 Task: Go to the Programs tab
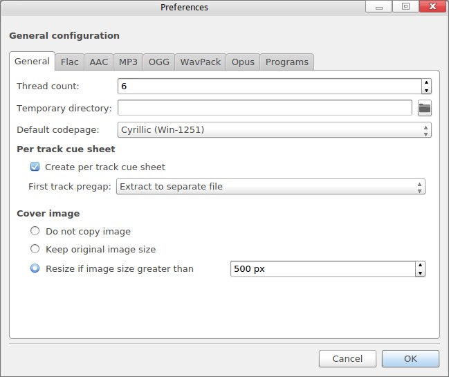286,62
